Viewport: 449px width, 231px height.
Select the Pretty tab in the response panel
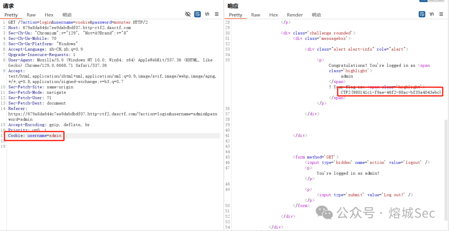[x=236, y=15]
